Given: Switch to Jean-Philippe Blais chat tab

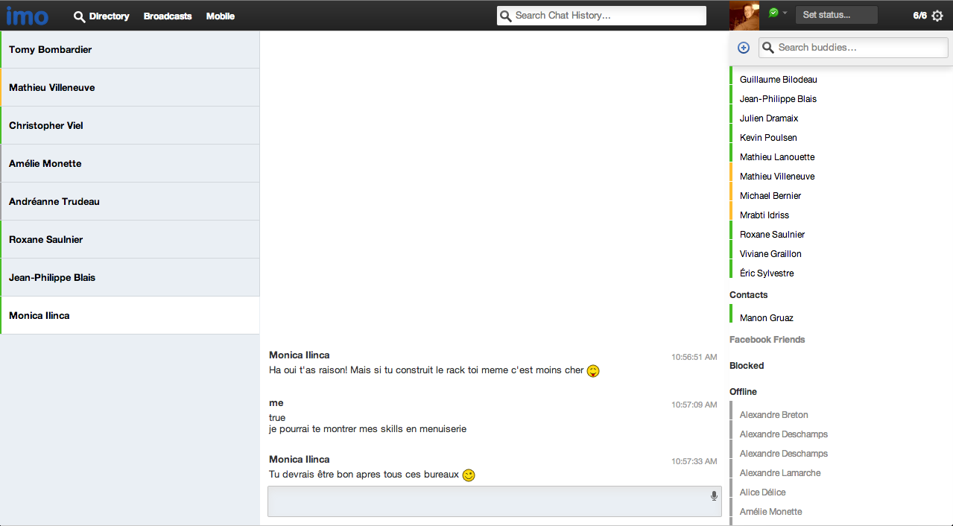Looking at the screenshot, I should pyautogui.click(x=130, y=277).
